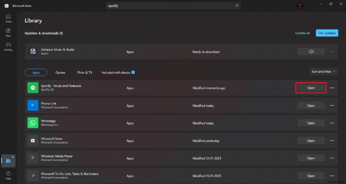Open more options for Windows Media Player
Image resolution: width=346 pixels, height=184 pixels.
332,158
